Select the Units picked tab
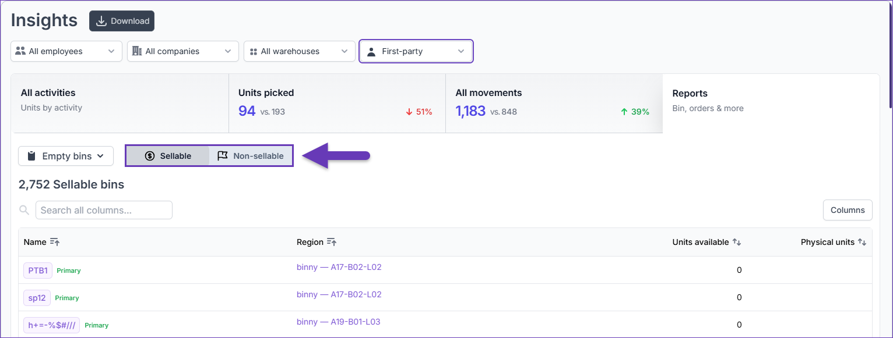Image resolution: width=893 pixels, height=338 pixels. tap(337, 103)
